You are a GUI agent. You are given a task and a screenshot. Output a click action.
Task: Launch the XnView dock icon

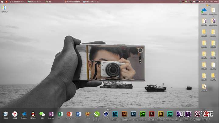tap(88, 114)
